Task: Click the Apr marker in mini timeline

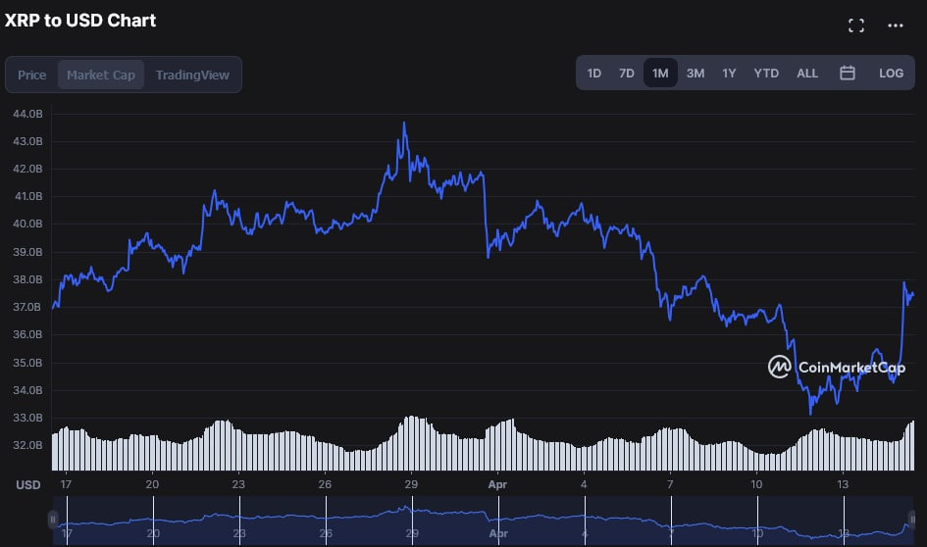Action: click(498, 533)
